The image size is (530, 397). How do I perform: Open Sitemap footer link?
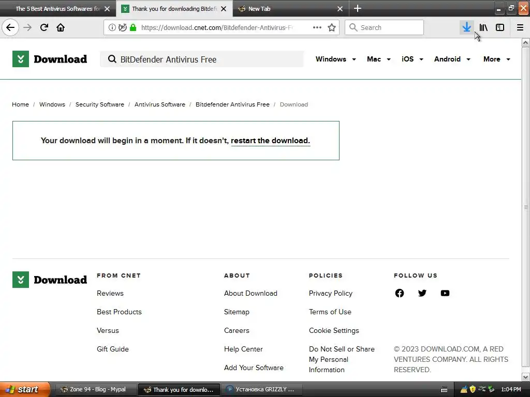pyautogui.click(x=237, y=312)
